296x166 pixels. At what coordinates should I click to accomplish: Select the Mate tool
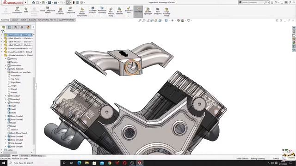click(x=26, y=10)
